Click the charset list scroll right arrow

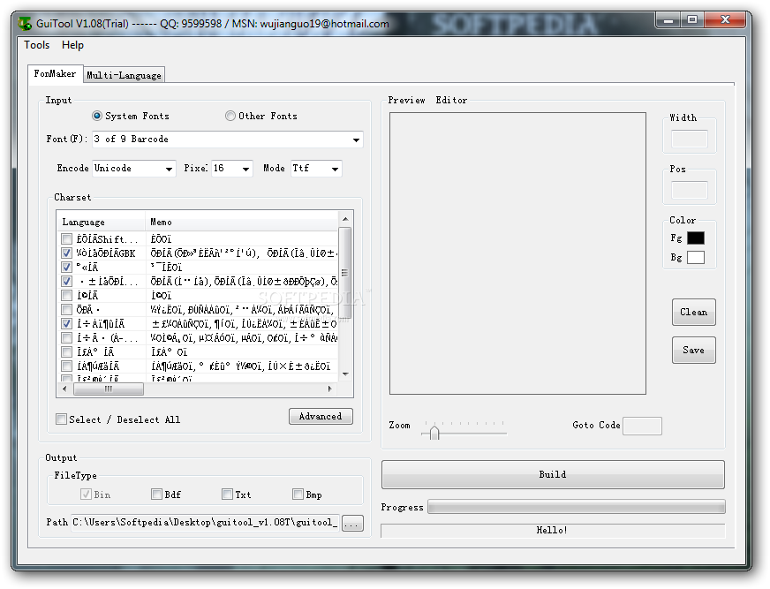click(330, 389)
